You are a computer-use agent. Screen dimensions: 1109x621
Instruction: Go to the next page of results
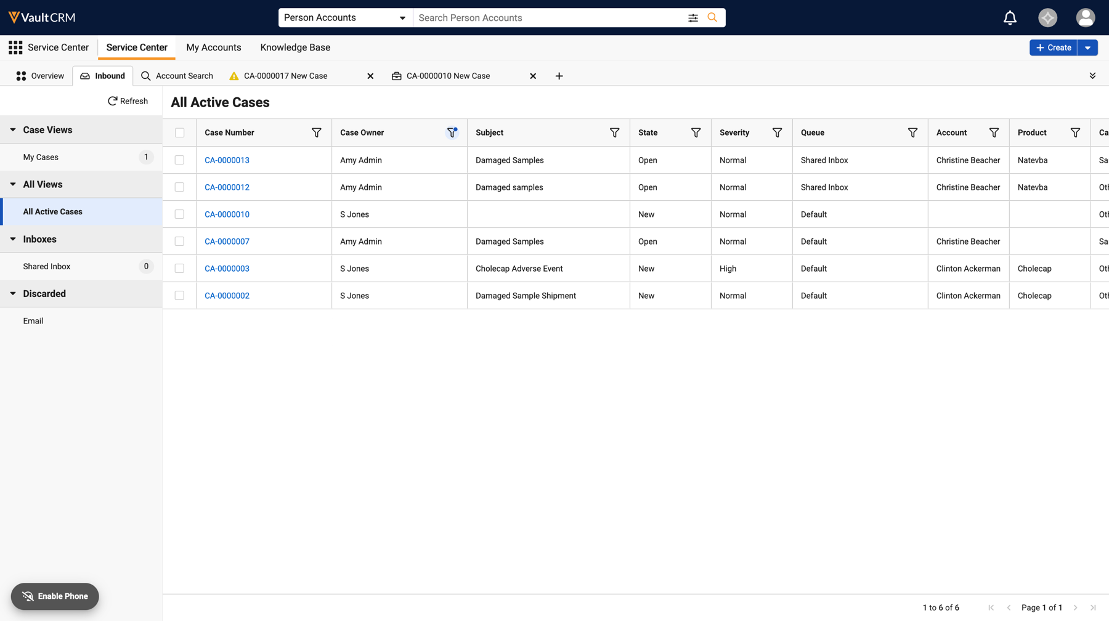[x=1076, y=607]
